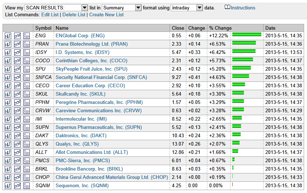This screenshot has width=307, height=193.
Task: Click the ENG green percent change bar
Action: [247, 35]
